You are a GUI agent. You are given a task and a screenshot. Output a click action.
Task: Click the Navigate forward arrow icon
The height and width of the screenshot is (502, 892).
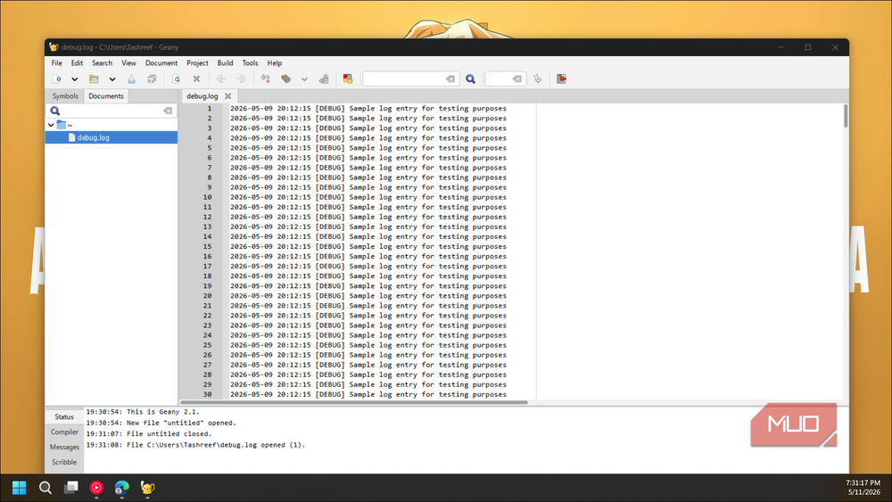pos(241,79)
